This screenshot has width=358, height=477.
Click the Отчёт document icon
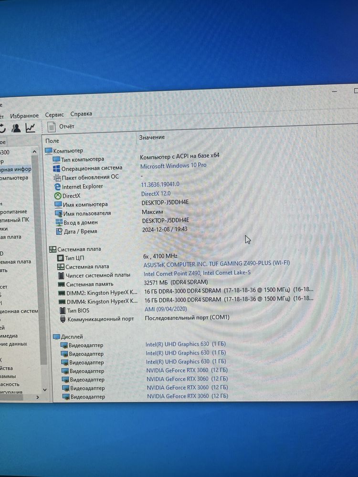52,127
